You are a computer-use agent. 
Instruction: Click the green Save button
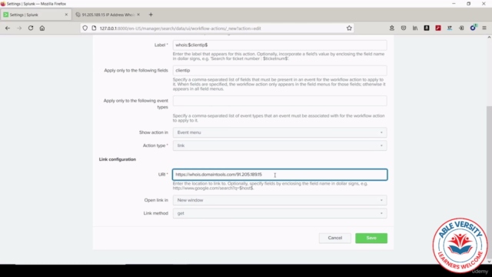click(371, 238)
